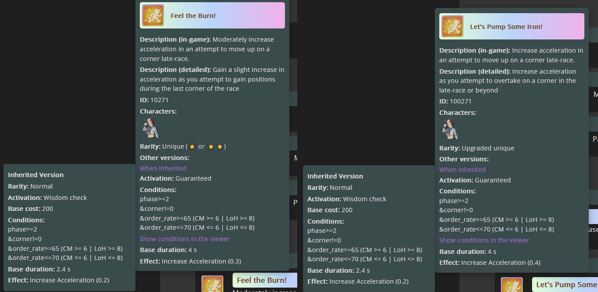Click 'Activation: Wisdom check' in middle inherited panel

pos(347,199)
